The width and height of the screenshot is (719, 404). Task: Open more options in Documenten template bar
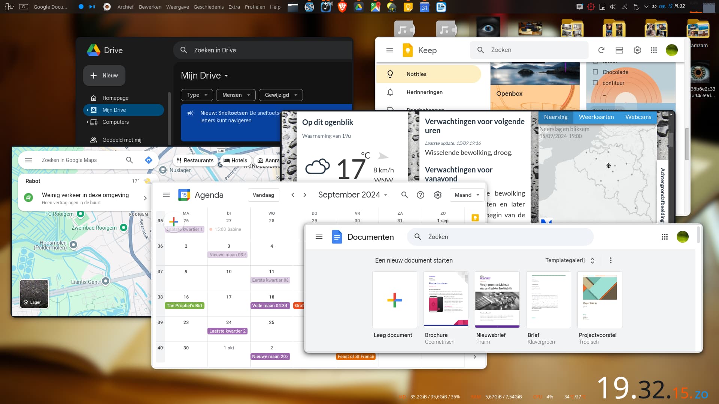click(x=611, y=260)
